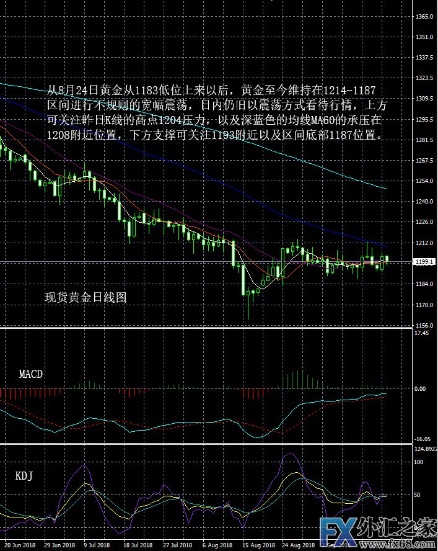Select the current price tag 1199.1
Viewport: 438px width, 551px height.
click(x=424, y=262)
